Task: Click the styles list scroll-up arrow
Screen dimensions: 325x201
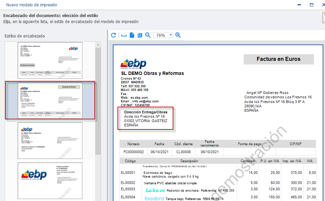Action: 98,45
